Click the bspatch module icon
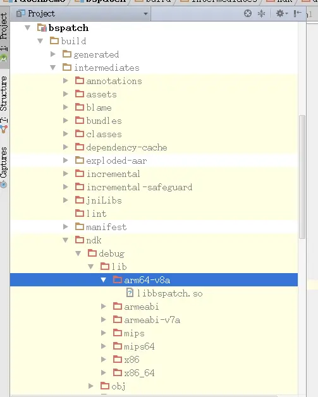 42,28
